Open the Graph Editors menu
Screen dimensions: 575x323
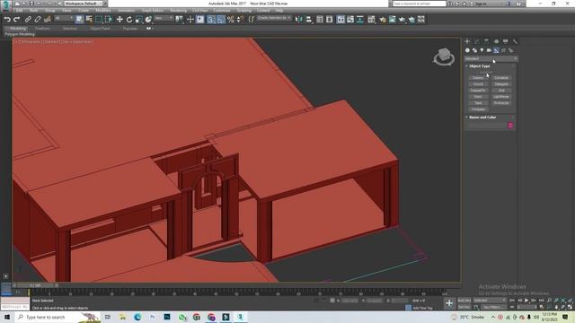pyautogui.click(x=152, y=11)
